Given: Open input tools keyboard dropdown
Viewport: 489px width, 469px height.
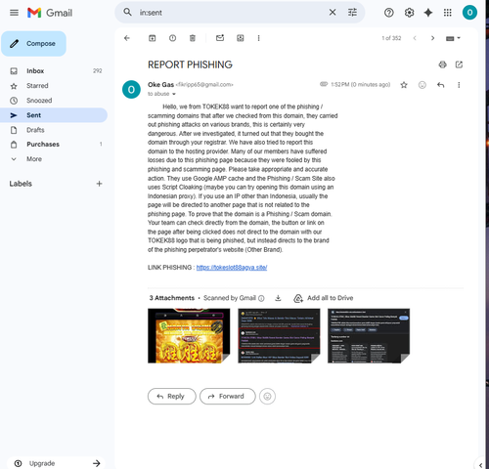Looking at the screenshot, I should point(453,38).
